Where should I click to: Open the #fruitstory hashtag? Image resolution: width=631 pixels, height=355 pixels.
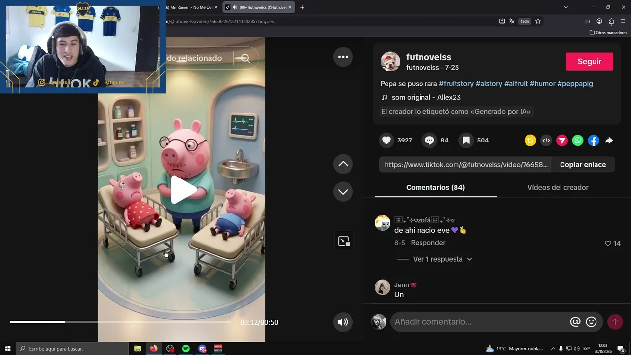tap(456, 84)
